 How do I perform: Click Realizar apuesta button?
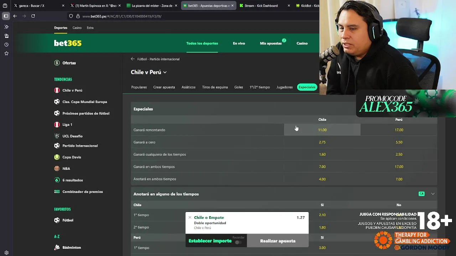point(278,241)
